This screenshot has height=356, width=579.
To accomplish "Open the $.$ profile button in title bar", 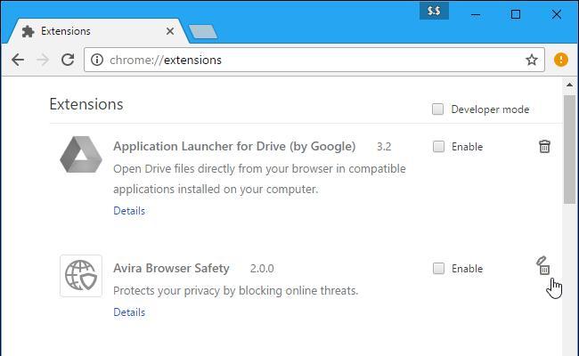I will point(434,11).
